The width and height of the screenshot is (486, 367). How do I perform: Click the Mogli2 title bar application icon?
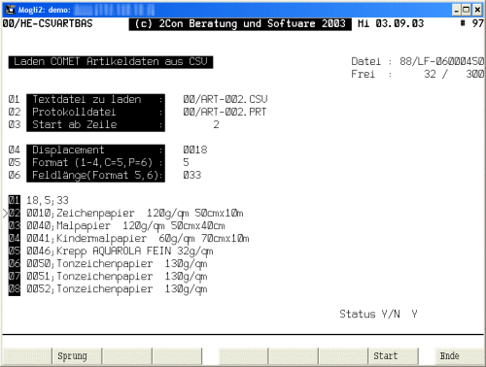[11, 10]
